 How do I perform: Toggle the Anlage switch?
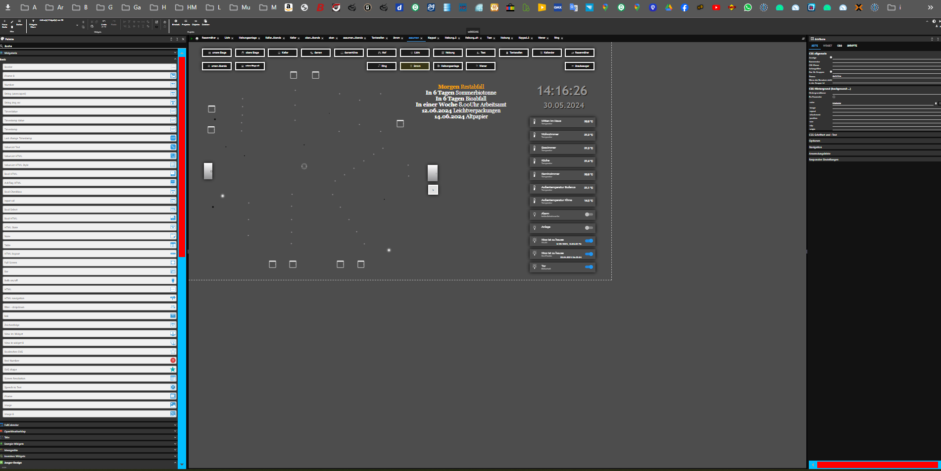click(589, 228)
